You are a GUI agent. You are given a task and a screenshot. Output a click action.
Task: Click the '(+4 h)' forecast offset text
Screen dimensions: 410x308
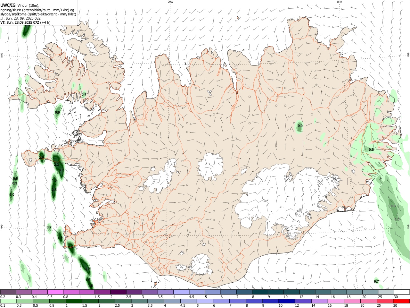click(x=45, y=22)
